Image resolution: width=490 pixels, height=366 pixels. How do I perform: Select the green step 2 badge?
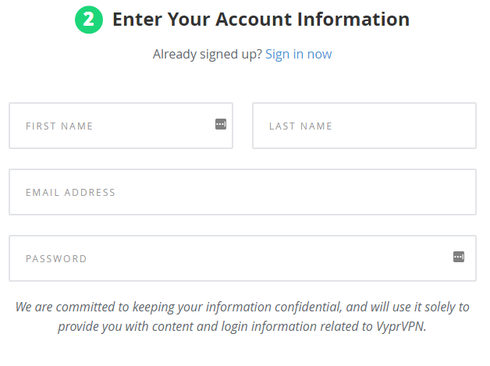pos(89,20)
